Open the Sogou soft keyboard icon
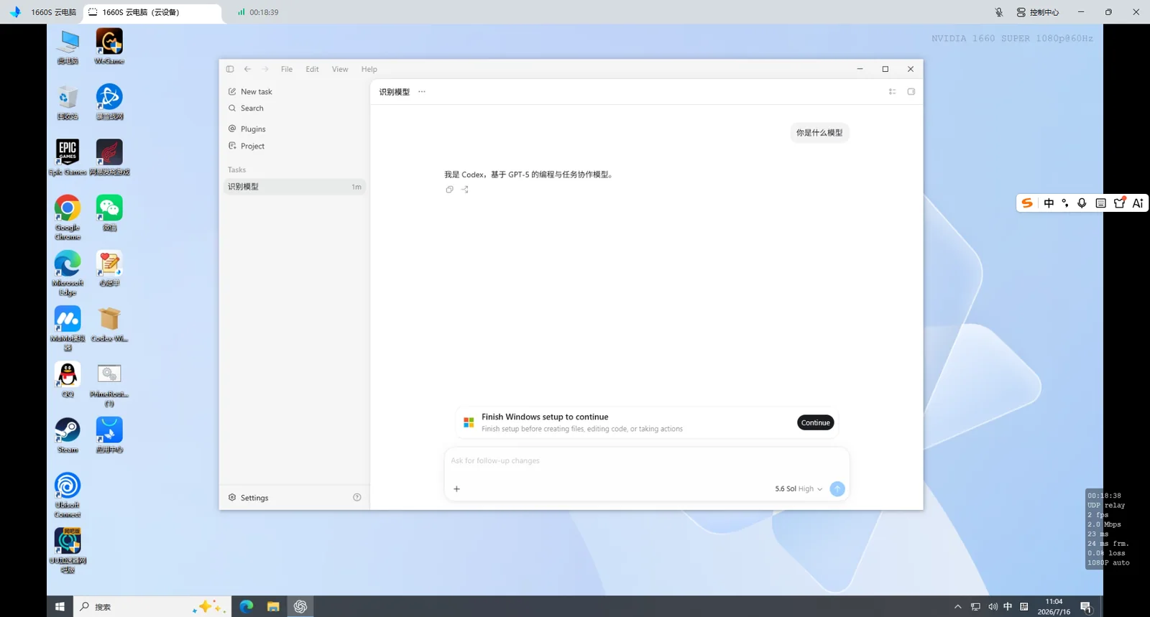Image resolution: width=1150 pixels, height=617 pixels. pyautogui.click(x=1100, y=203)
